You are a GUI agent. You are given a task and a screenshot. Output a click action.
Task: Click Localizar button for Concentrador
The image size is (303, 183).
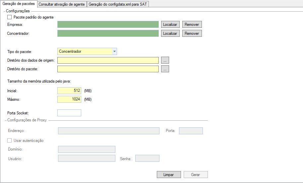click(170, 33)
